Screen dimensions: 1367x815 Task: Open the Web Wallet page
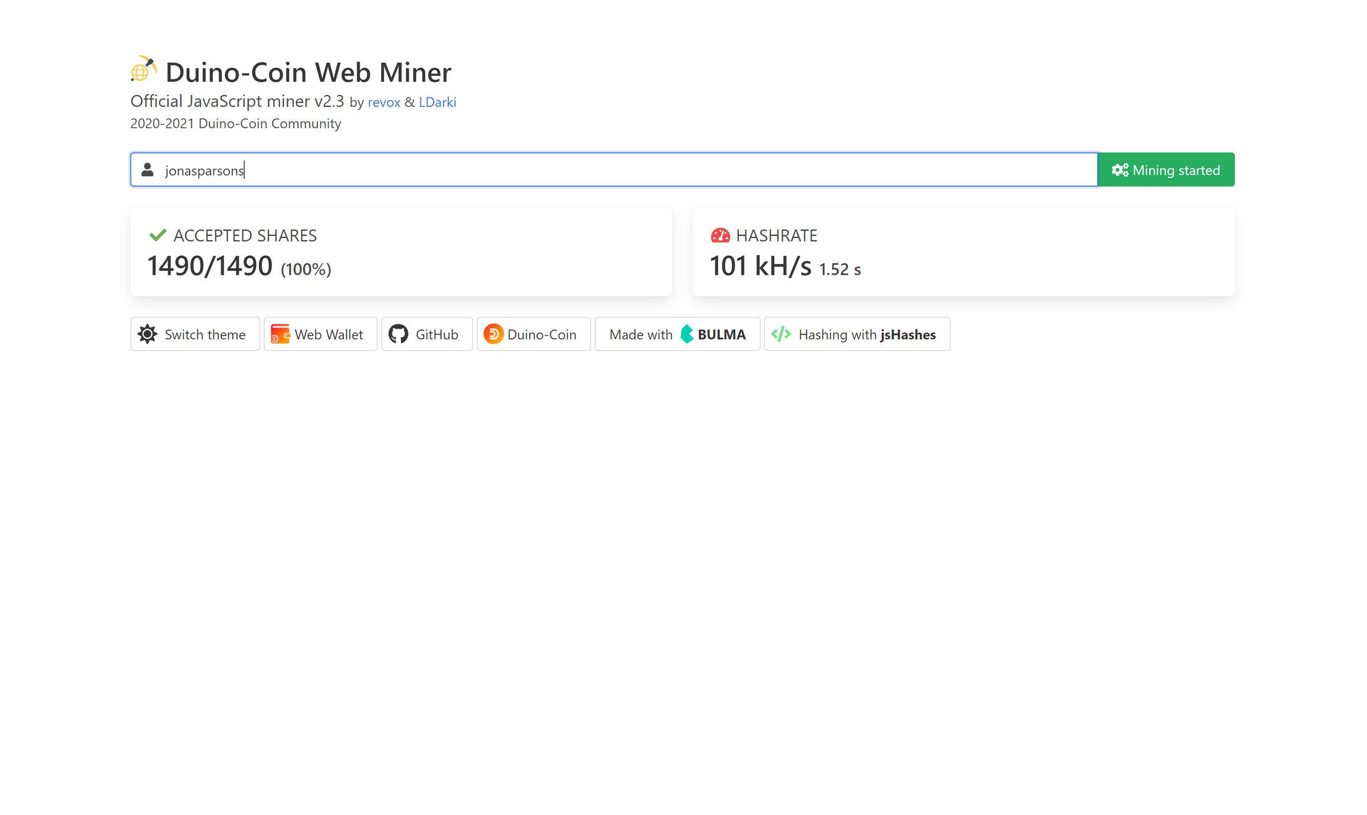point(320,334)
